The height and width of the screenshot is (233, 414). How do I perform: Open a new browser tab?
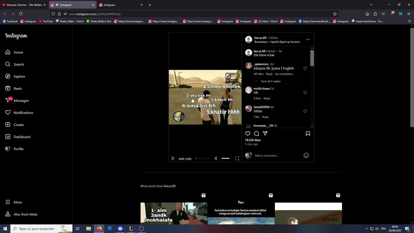tap(150, 5)
